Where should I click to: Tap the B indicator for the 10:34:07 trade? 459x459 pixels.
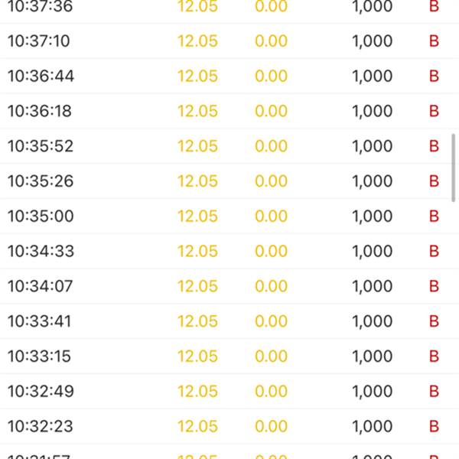[434, 286]
